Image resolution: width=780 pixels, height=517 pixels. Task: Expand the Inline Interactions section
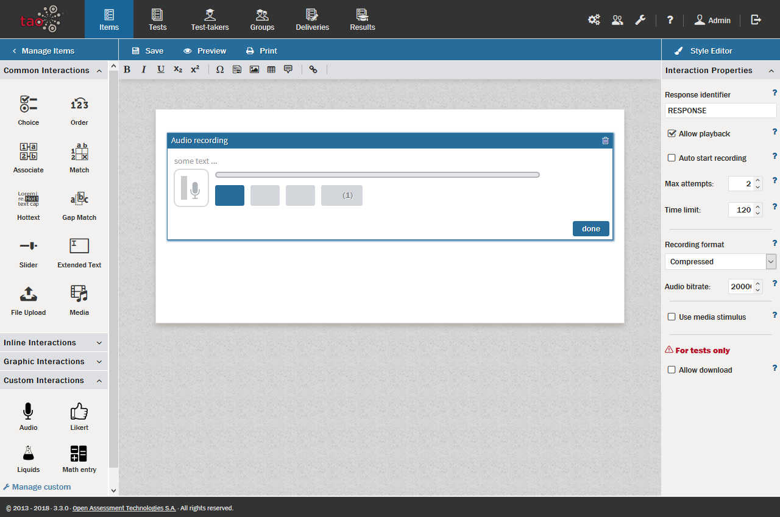[x=54, y=343]
